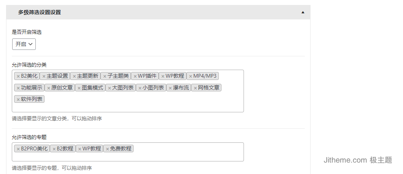
Task: Click the 多级筛选设置设置 panel header
Action: pos(158,12)
